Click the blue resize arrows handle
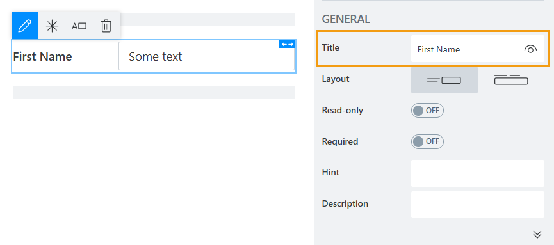This screenshot has width=554, height=245. click(x=287, y=44)
